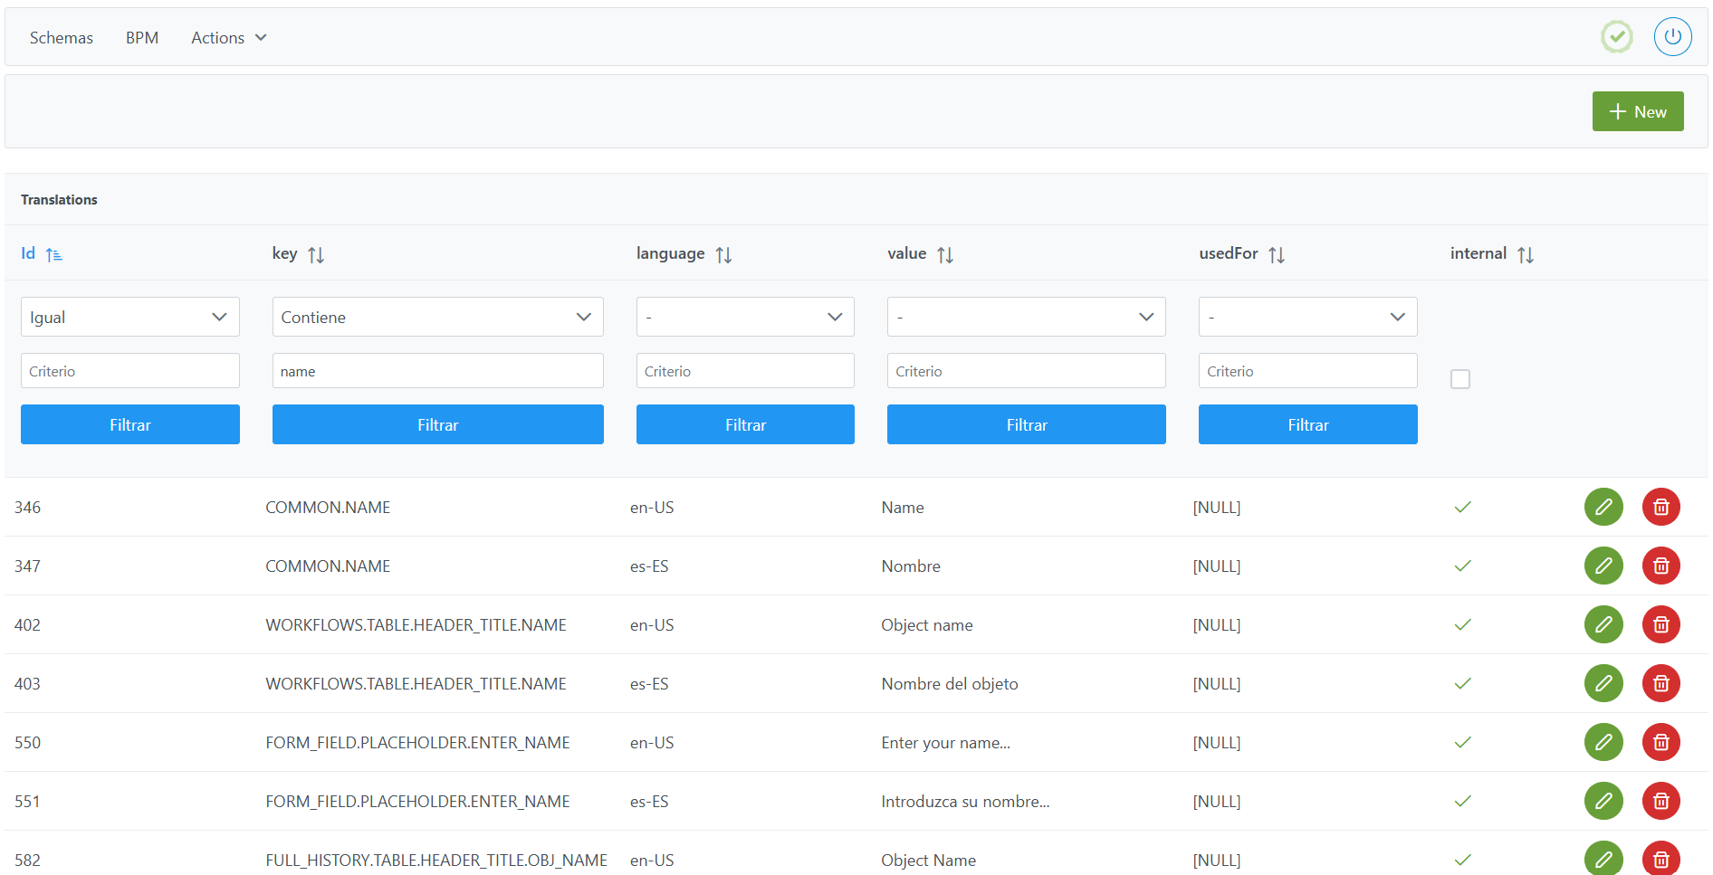The image size is (1713, 875).
Task: Click the power logout icon
Action: pos(1672,37)
